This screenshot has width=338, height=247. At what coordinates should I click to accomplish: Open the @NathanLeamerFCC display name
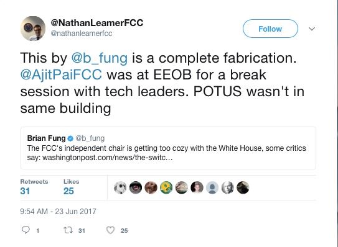[97, 23]
